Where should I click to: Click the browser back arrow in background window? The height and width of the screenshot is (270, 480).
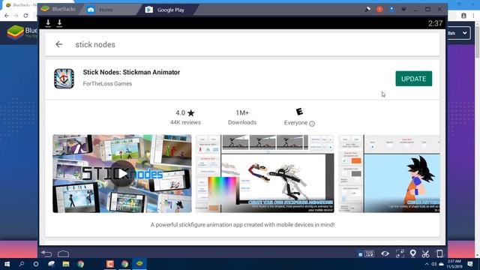[7, 16]
